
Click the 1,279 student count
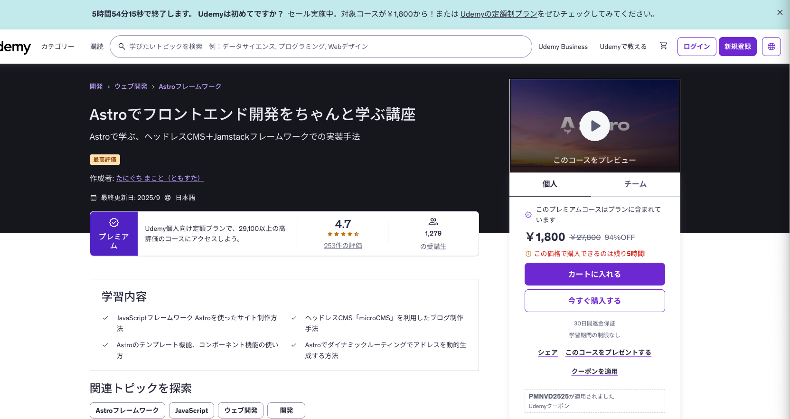click(x=433, y=233)
